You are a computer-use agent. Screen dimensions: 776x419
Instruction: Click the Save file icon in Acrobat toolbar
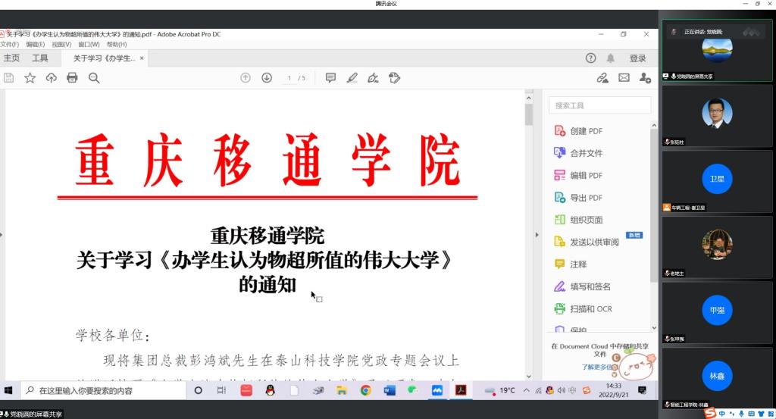9,78
